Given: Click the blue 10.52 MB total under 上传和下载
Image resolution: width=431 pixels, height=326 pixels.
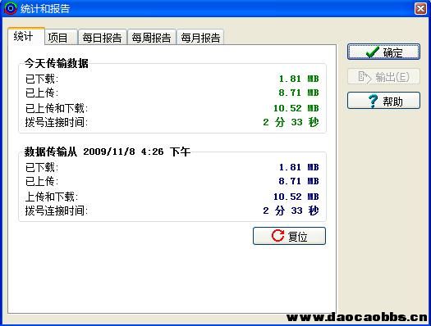Looking at the screenshot, I should pos(296,197).
